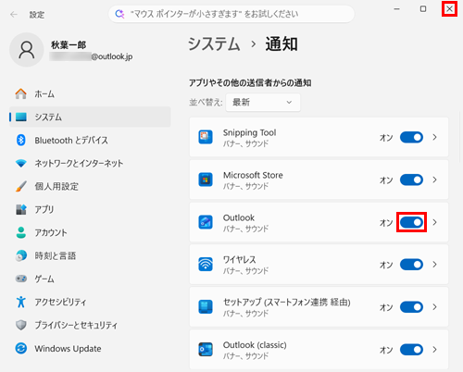Open ネットワークとインターネット settings
463x372 pixels.
tap(90, 163)
